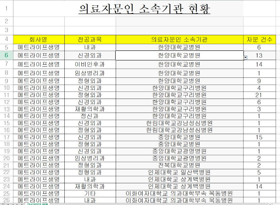The image size is (280, 205).
Task: Select the value 2 in row 20
Action: [259, 158]
